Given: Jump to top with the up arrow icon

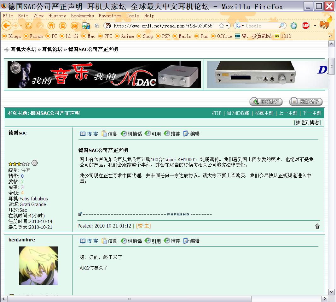Looking at the screenshot, I should (317, 226).
